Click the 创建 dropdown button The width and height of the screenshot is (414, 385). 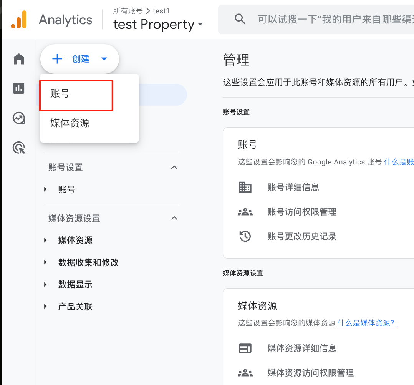click(x=80, y=59)
